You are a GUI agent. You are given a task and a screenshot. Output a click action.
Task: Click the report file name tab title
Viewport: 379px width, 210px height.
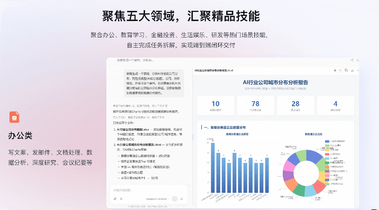(214, 70)
